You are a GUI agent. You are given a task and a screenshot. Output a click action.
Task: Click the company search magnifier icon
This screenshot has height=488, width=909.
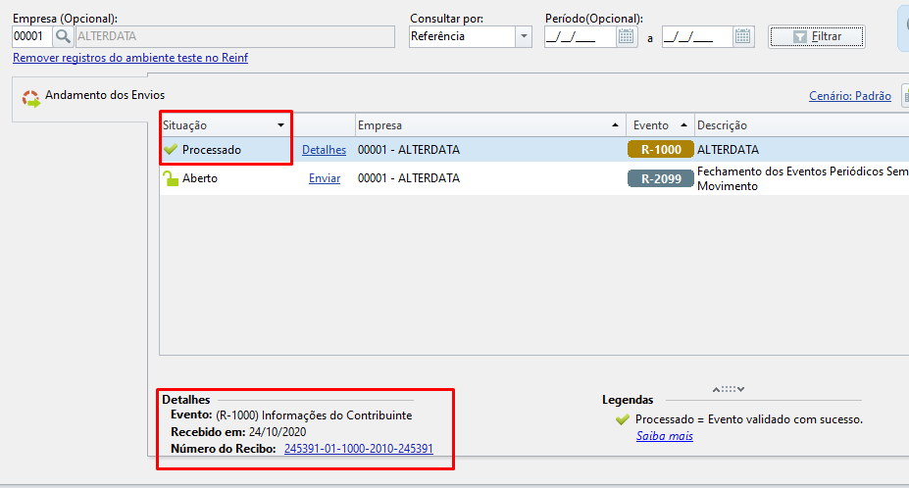coord(63,36)
